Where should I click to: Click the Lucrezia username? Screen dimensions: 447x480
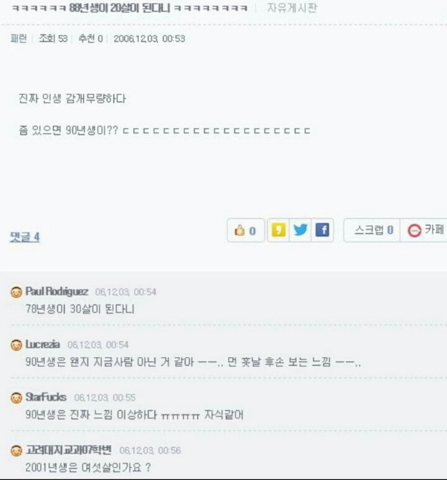pyautogui.click(x=43, y=344)
